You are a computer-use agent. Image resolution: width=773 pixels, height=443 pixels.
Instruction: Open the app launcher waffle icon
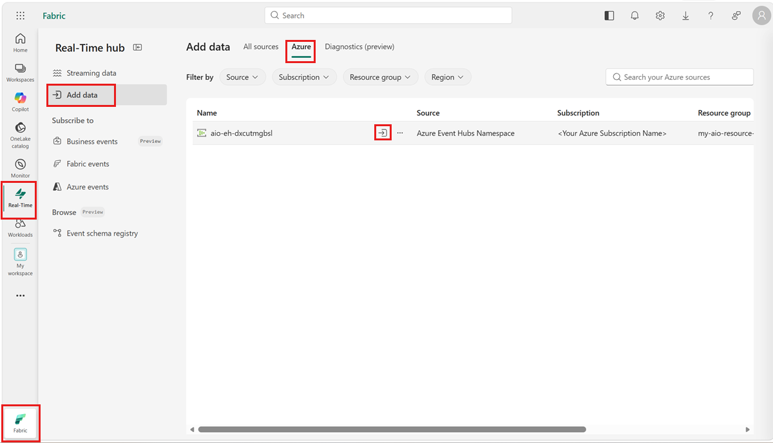[x=20, y=15]
